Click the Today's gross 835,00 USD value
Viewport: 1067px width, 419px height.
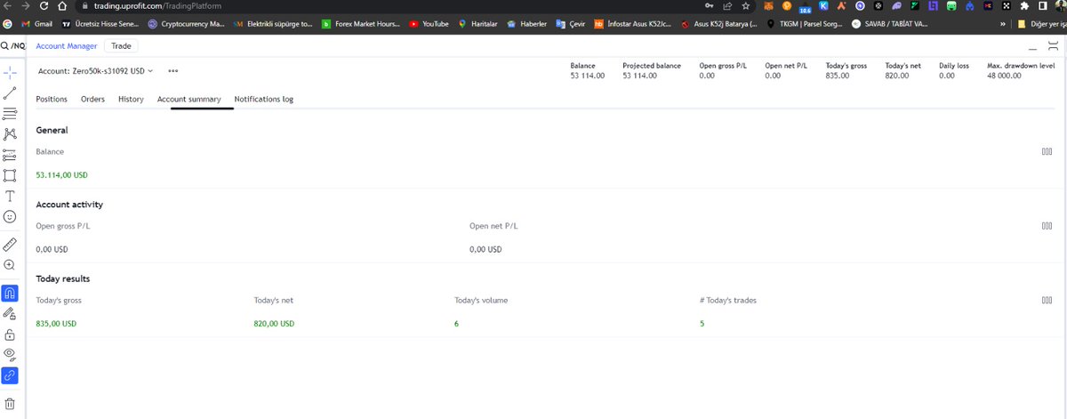56,324
